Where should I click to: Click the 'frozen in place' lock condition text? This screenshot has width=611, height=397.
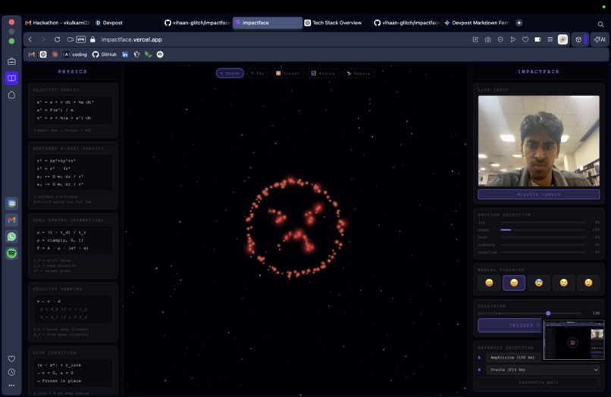coord(61,381)
